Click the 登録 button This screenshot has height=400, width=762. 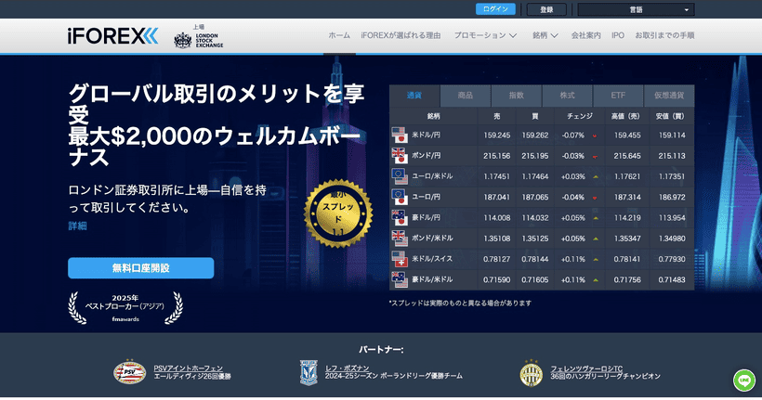(x=546, y=9)
